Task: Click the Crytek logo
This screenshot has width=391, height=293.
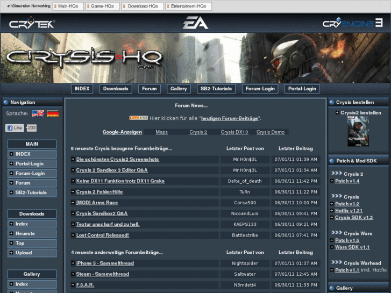Action: 32,23
